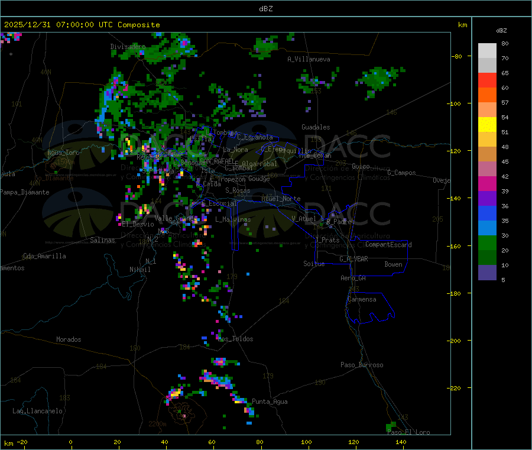Viewport: 532px width, 450px height.
Task: Click the Paso_El_Loro map label
Action: [x=409, y=432]
